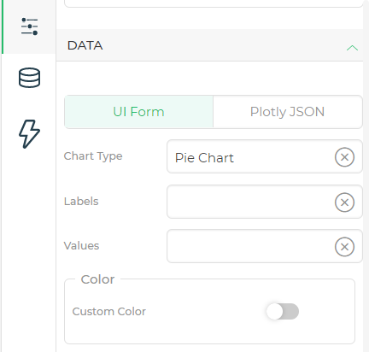Open the Values selection box
369x352 pixels.
pyautogui.click(x=265, y=246)
